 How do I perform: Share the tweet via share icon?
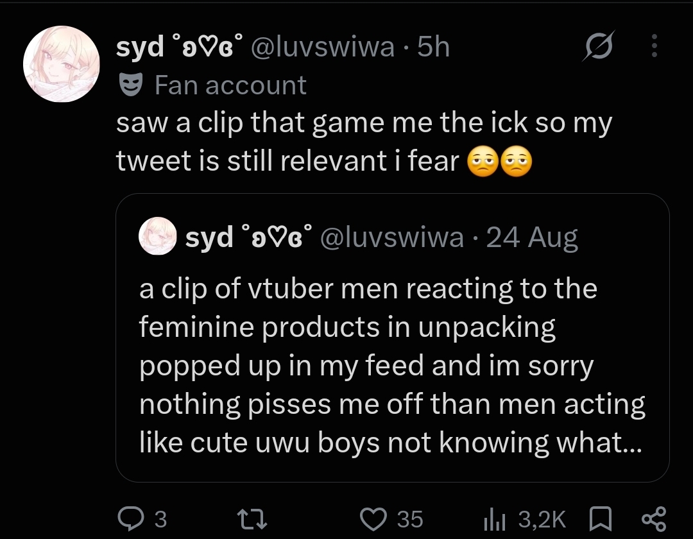click(654, 518)
